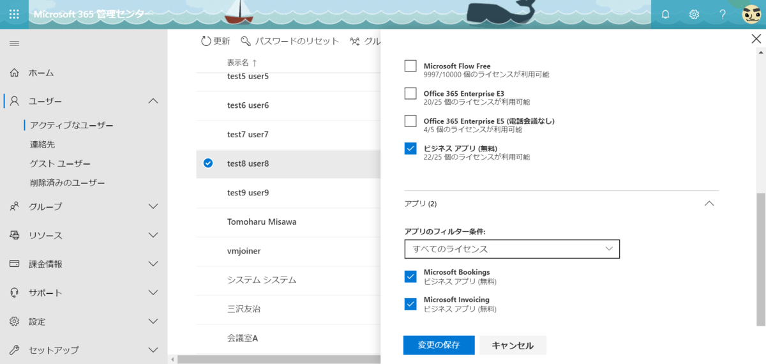
Task: Click the Support headset icon
Action: (15, 292)
